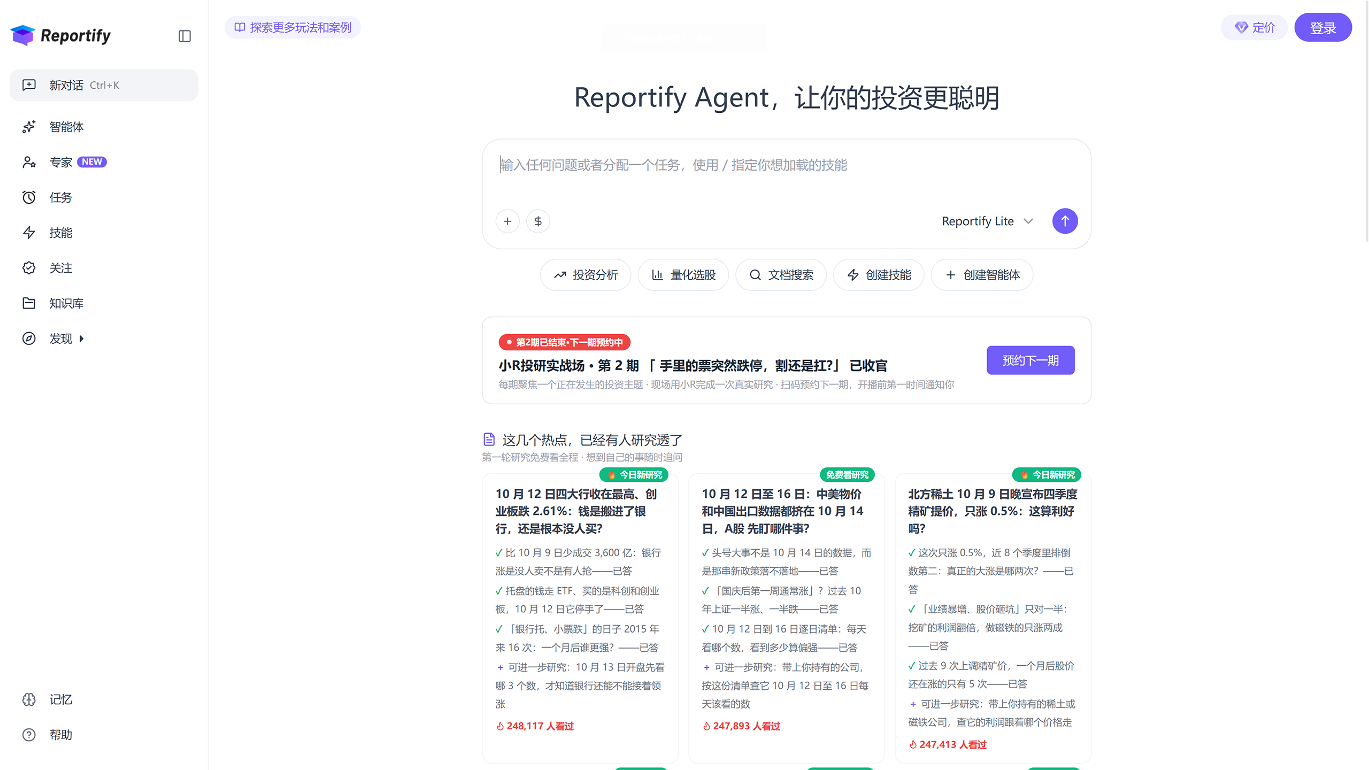Expand the 发现 submenu arrow
The height and width of the screenshot is (770, 1369).
pos(81,338)
